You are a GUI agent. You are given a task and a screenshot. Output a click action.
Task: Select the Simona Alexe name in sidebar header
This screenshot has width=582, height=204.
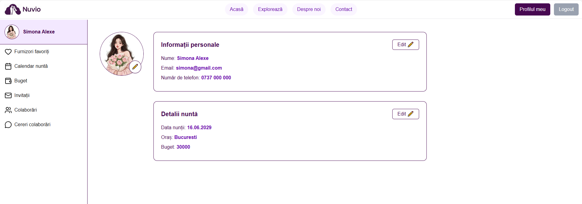tap(39, 32)
